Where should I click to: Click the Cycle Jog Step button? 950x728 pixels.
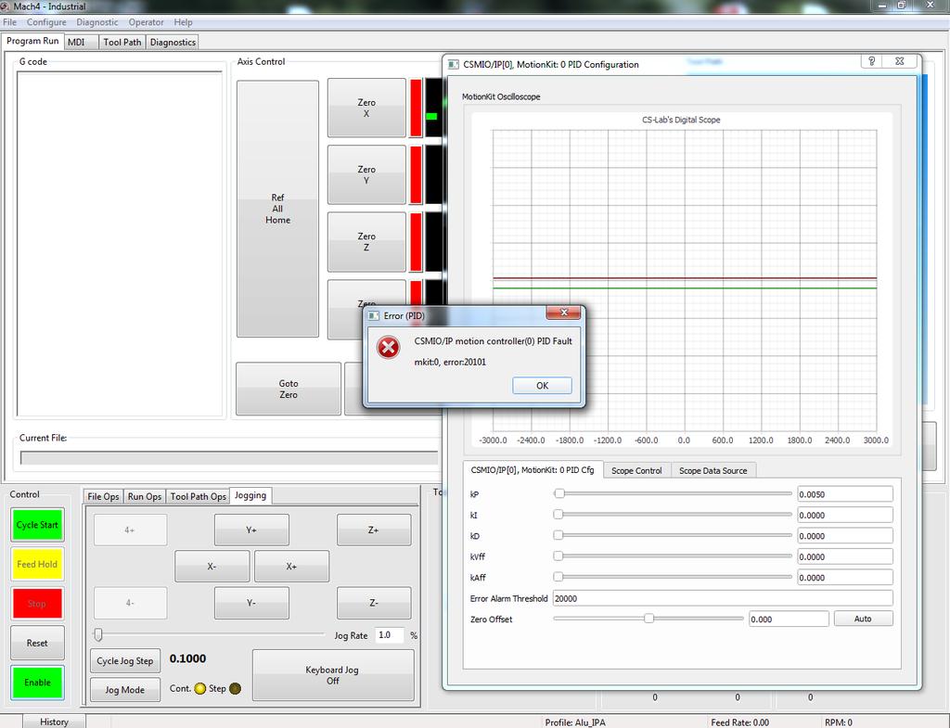(125, 661)
